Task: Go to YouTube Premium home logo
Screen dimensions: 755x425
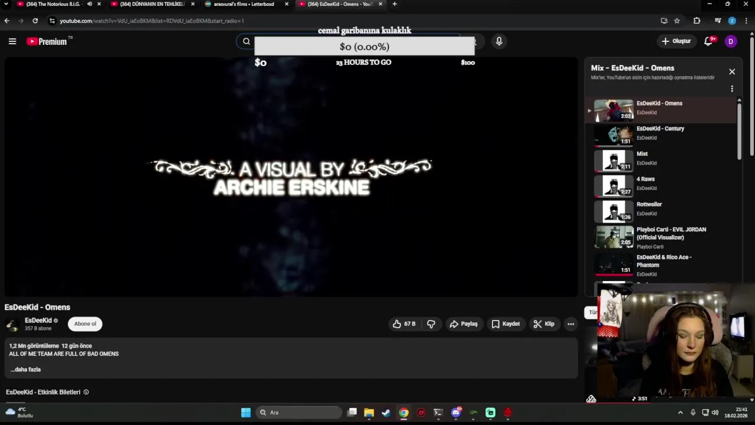Action: pyautogui.click(x=47, y=41)
